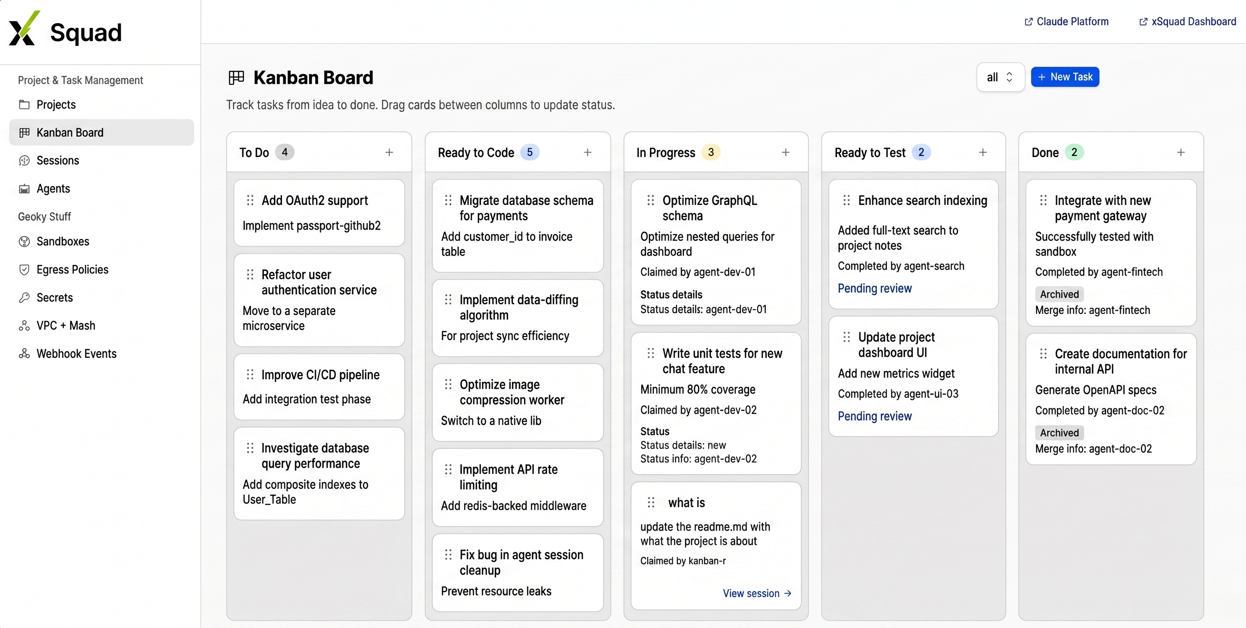
Task: Click Archived badge on internal API documentation card
Action: 1059,433
